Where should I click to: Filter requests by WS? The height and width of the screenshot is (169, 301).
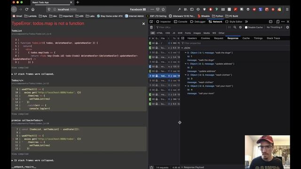click(x=214, y=33)
